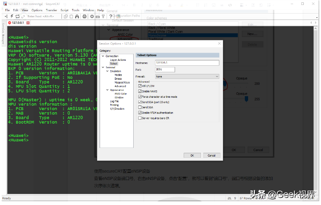Enable Server requires bare CR checkbox

[140, 118]
